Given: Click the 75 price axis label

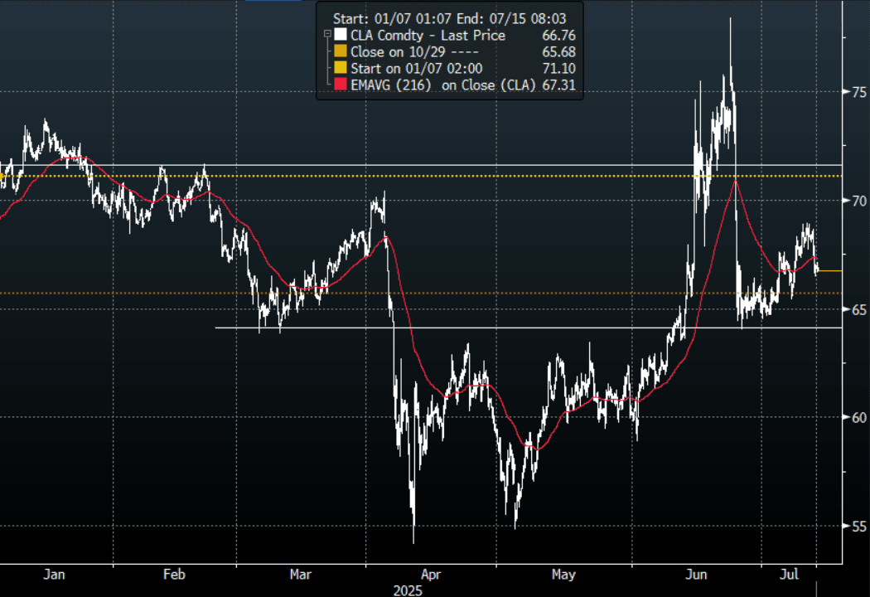Looking at the screenshot, I should coord(858,93).
